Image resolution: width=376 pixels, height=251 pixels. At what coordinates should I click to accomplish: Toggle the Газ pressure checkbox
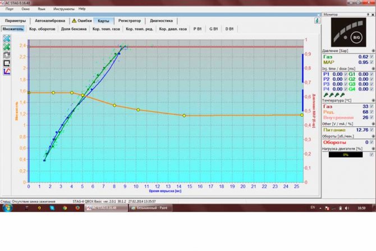372,57
